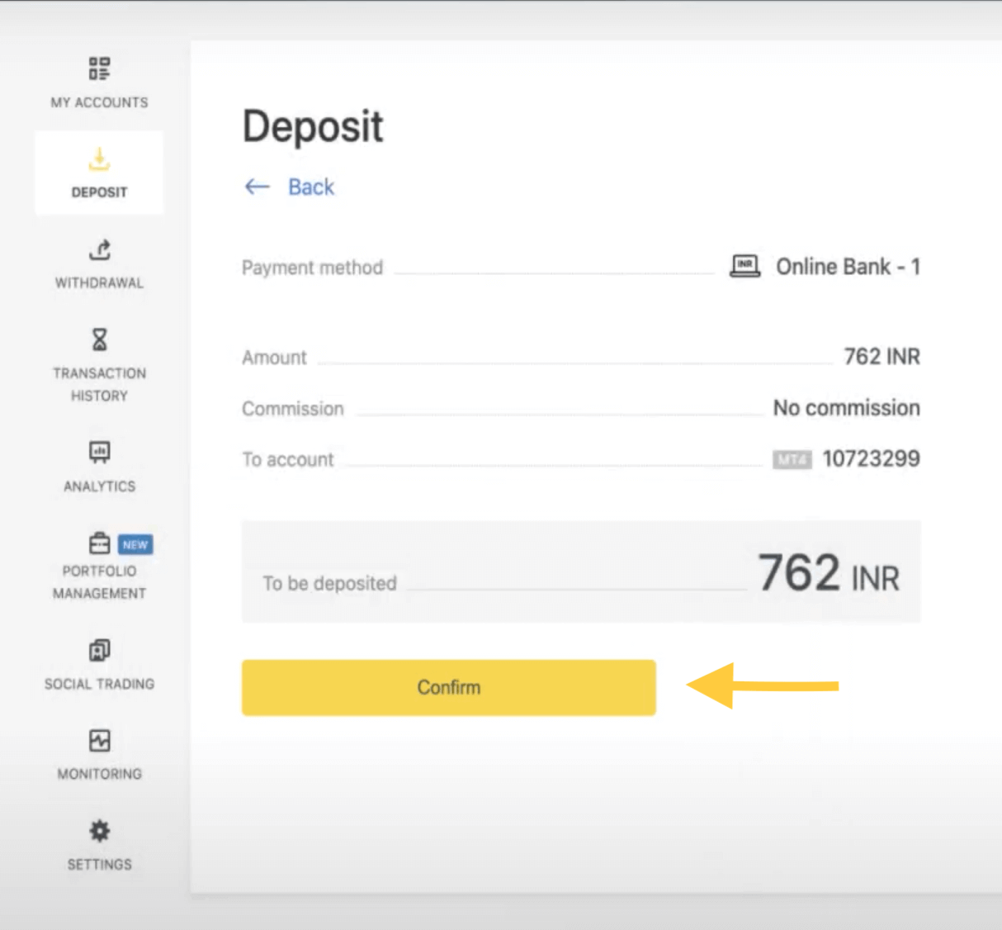This screenshot has height=930, width=1002.
Task: Click the Settings gear icon
Action: tap(99, 830)
